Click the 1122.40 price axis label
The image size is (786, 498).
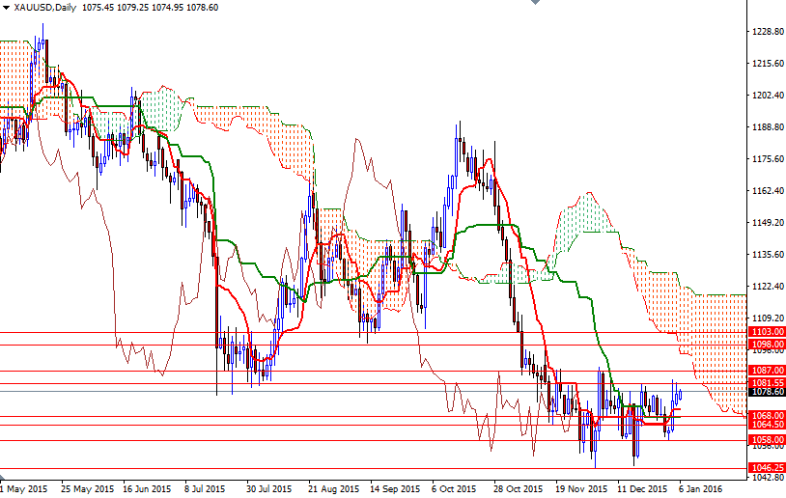(767, 287)
